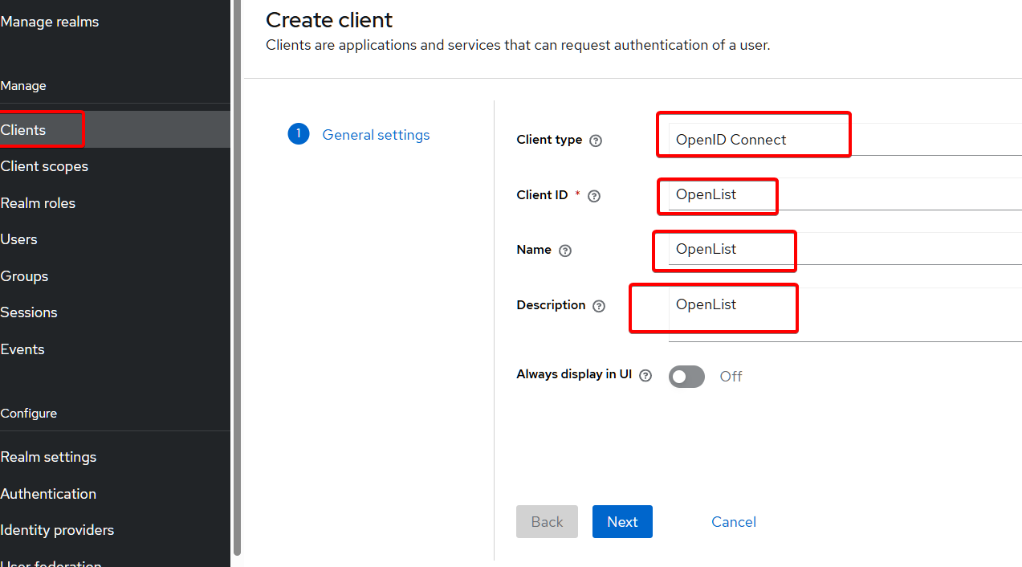This screenshot has width=1022, height=567.
Task: Open the Client type dropdown
Action: click(843, 140)
